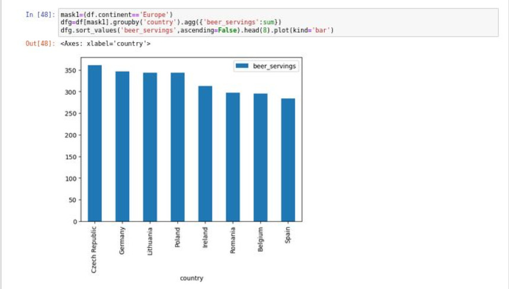This screenshot has width=509, height=289.
Task: Click the Belgium bar in the chart
Action: (260, 158)
